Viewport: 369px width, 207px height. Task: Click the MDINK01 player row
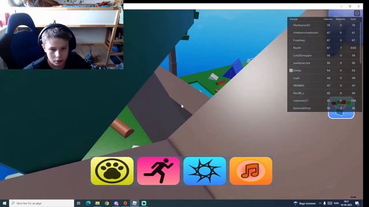324,86
